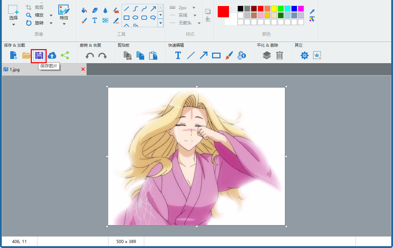Open the 无箭头 arrowhead dropdown

click(199, 23)
